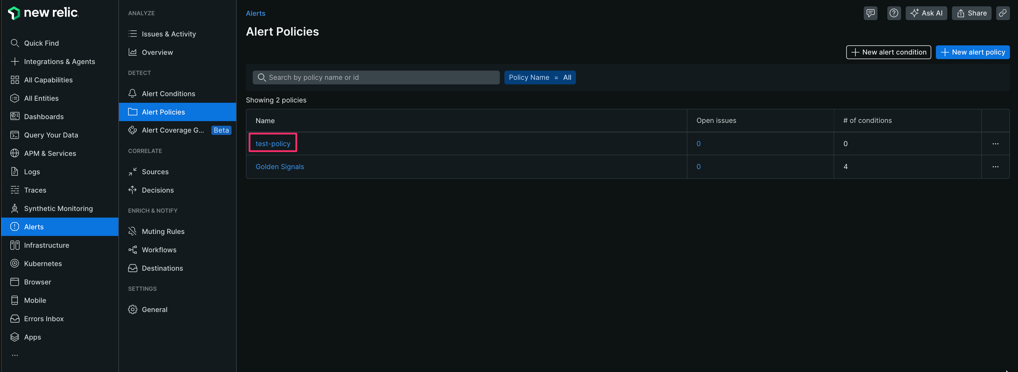Screen dimensions: 1018x372
Task: Open Muting Rules under Enrich & Notify
Action: 163,231
